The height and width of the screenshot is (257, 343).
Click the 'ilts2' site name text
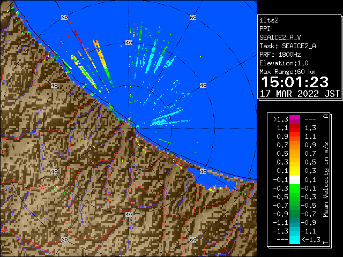pos(269,20)
